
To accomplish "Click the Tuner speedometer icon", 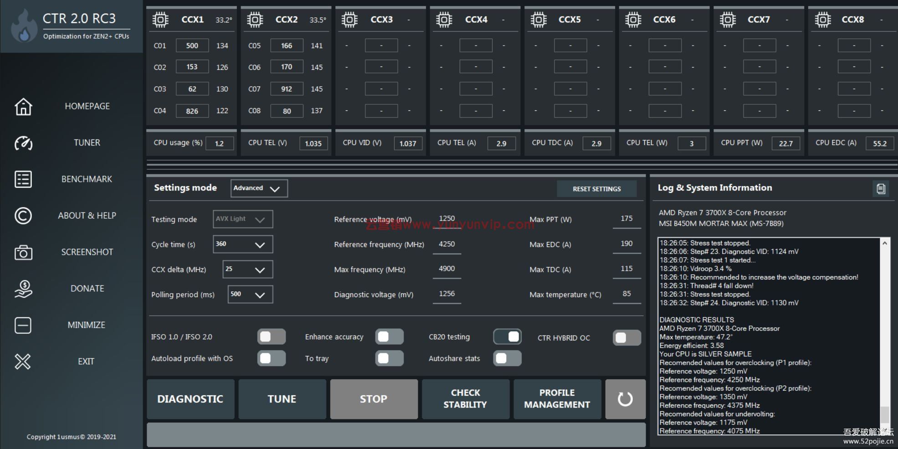I will [23, 143].
